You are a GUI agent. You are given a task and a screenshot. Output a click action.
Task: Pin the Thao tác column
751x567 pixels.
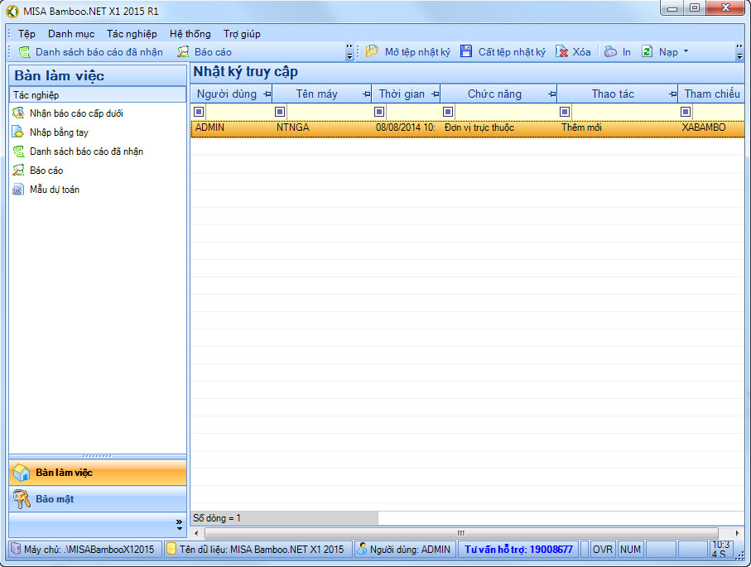(x=673, y=94)
